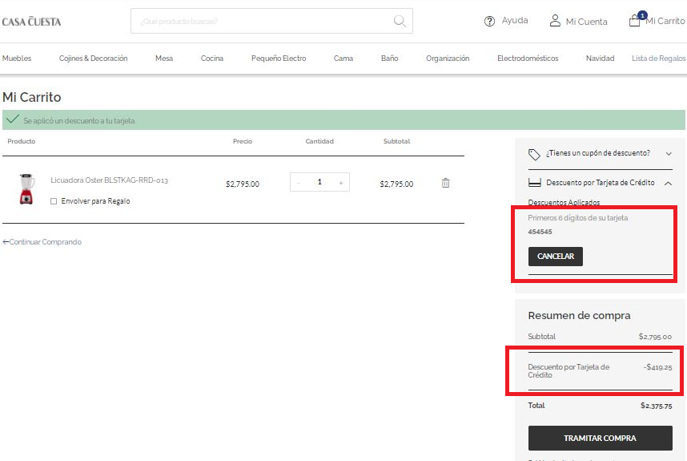The image size is (687, 461).
Task: Open the Ayuda help icon
Action: tap(490, 21)
